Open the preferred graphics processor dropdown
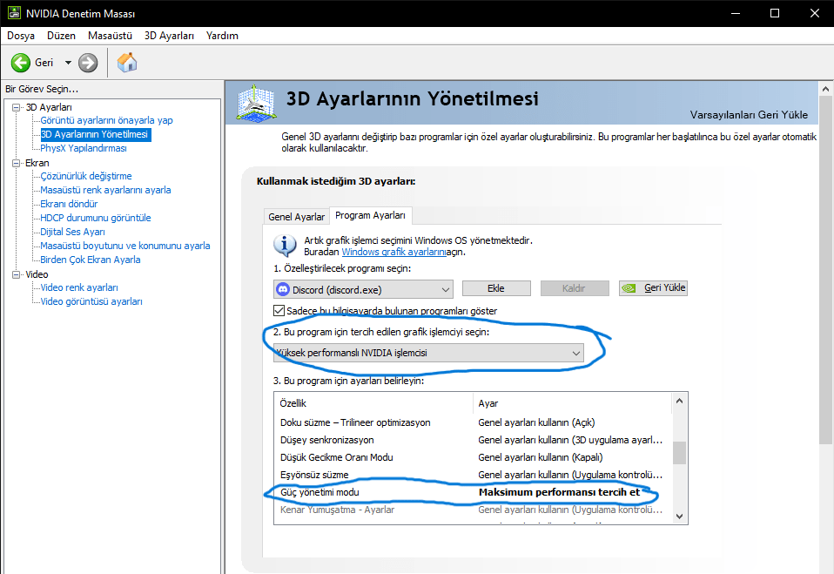Screen dimensions: 834x574 pyautogui.click(x=428, y=353)
